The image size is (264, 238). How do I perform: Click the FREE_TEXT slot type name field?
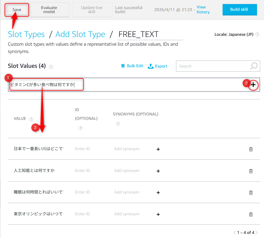150,34
